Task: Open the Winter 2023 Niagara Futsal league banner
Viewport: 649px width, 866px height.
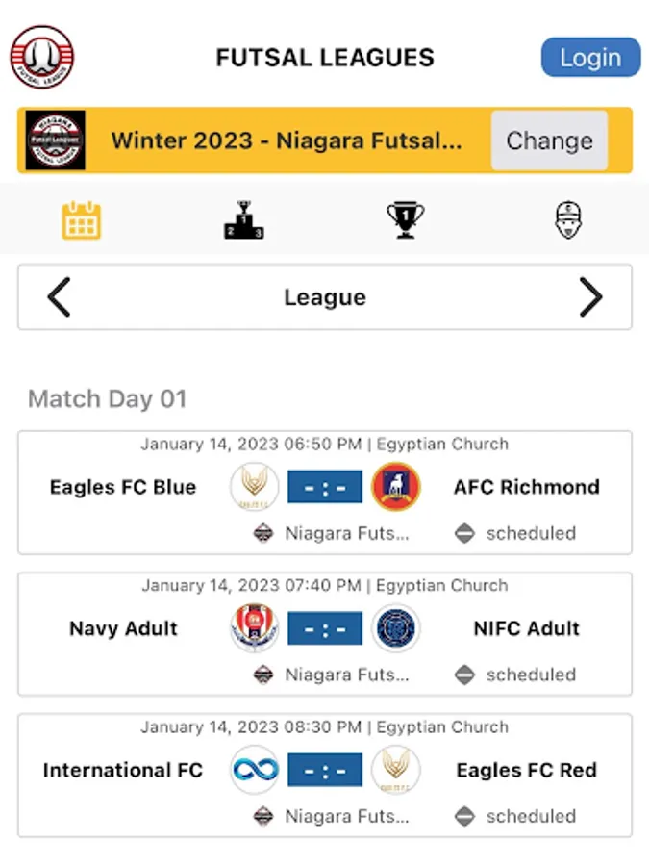Action: click(287, 140)
